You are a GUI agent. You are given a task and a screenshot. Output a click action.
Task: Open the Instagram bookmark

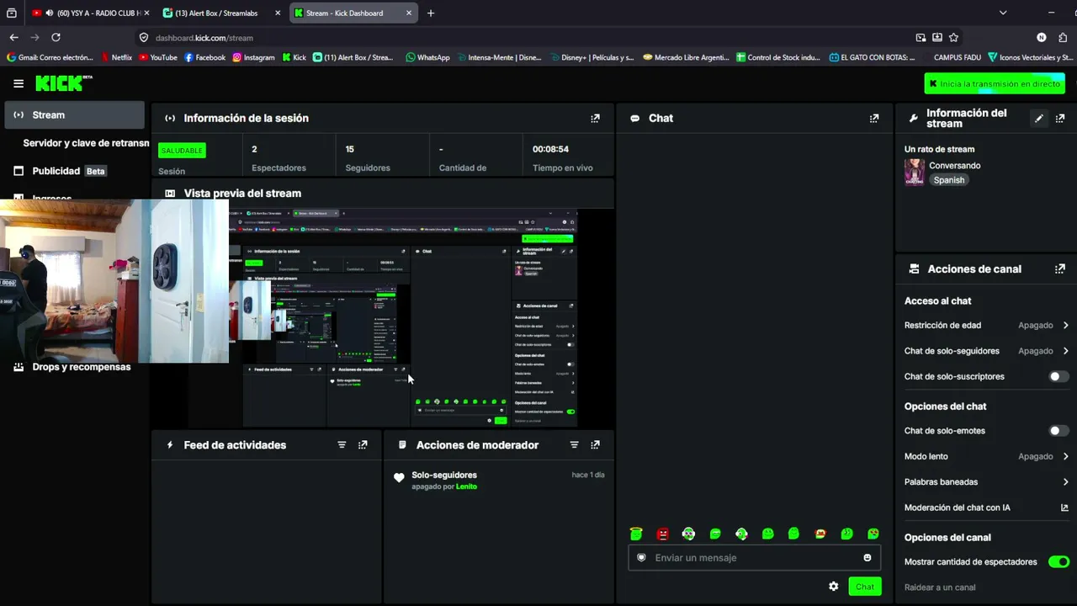[x=253, y=57]
